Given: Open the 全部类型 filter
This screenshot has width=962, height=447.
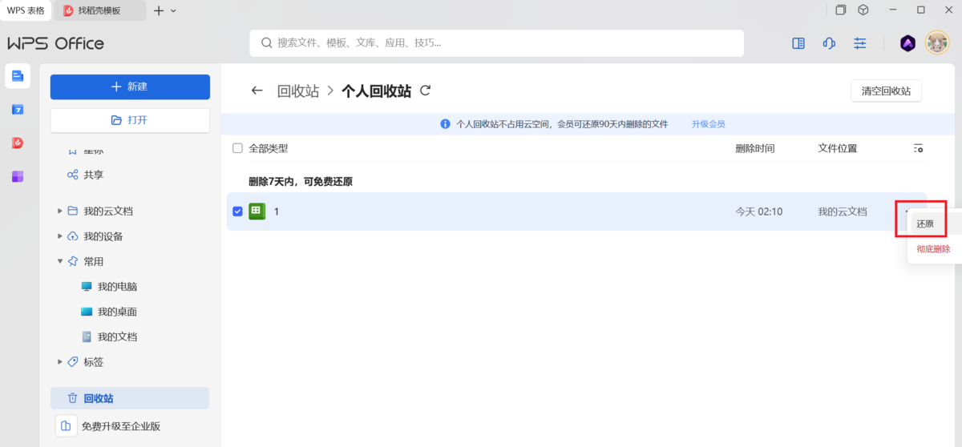Looking at the screenshot, I should pyautogui.click(x=269, y=148).
